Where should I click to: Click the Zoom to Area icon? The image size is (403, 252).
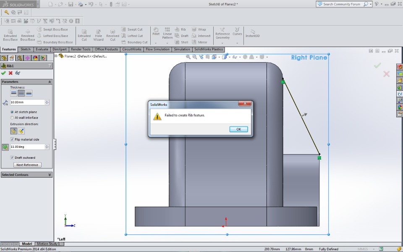[x=195, y=57]
